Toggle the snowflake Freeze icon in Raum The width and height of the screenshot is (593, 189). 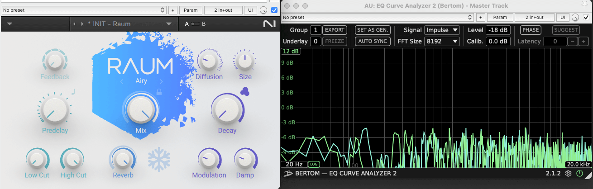tap(159, 160)
